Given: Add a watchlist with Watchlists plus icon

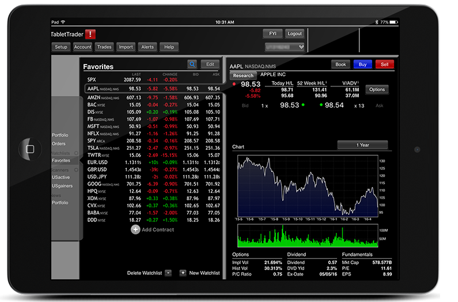Looking at the screenshot, I should point(76,153).
